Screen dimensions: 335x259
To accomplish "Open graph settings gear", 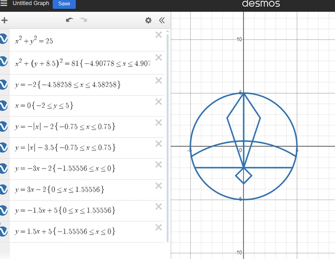I will tap(148, 20).
